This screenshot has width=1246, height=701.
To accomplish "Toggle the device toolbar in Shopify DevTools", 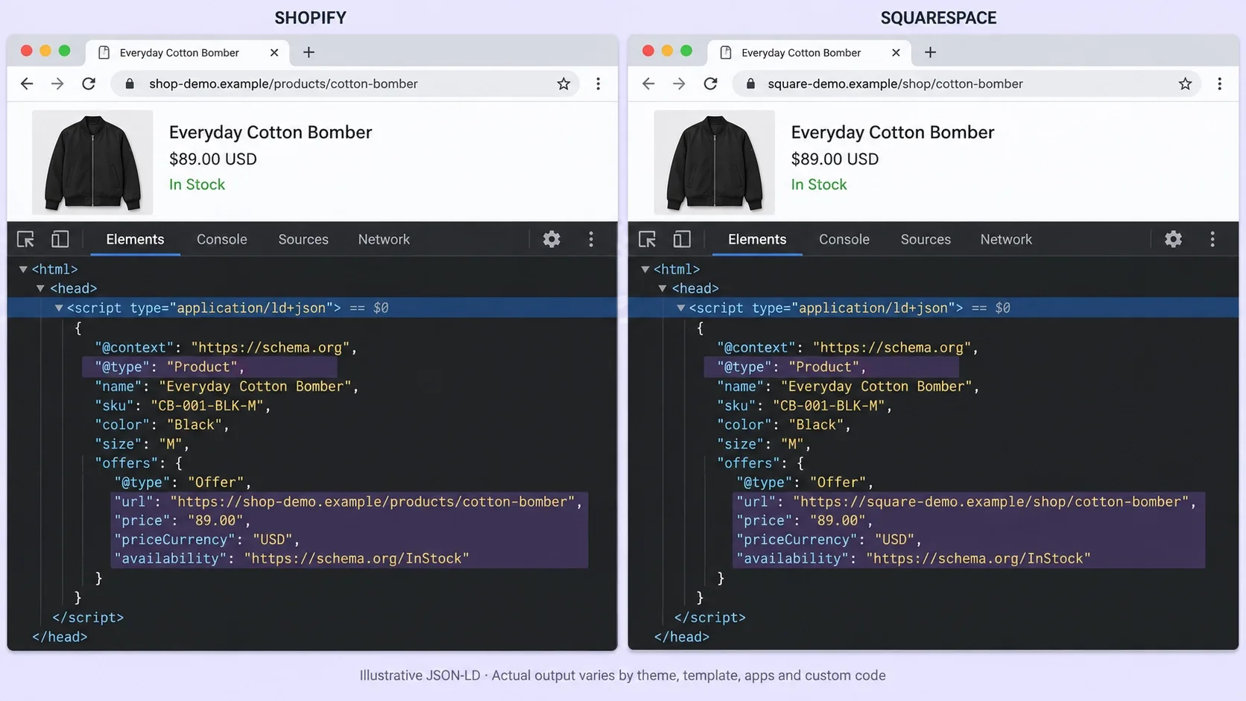I will (60, 239).
